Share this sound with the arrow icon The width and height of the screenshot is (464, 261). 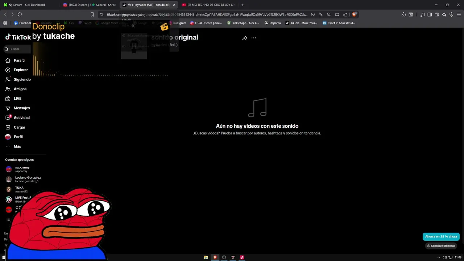(245, 38)
